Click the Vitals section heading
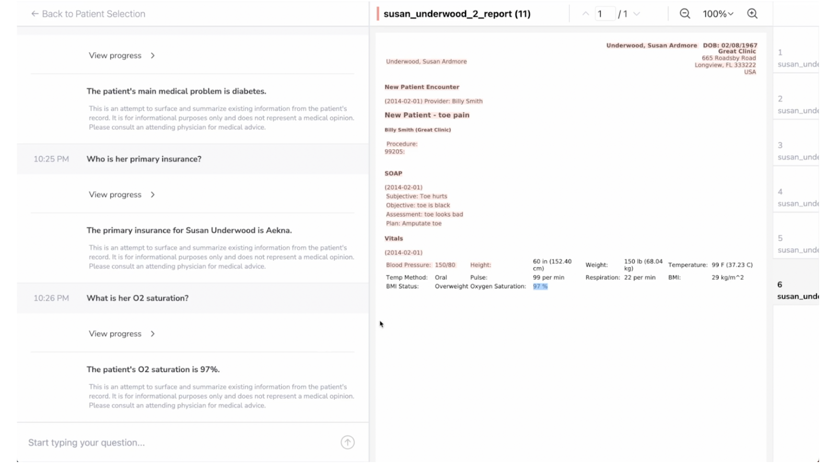The width and height of the screenshot is (836, 463). pyautogui.click(x=393, y=238)
